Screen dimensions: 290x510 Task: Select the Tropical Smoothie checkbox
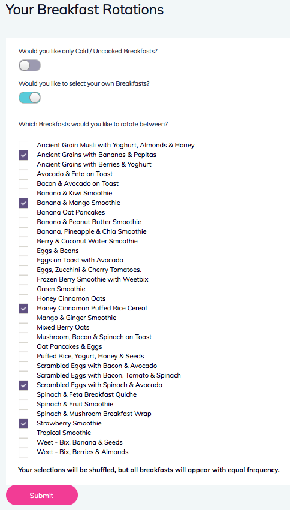(x=23, y=433)
